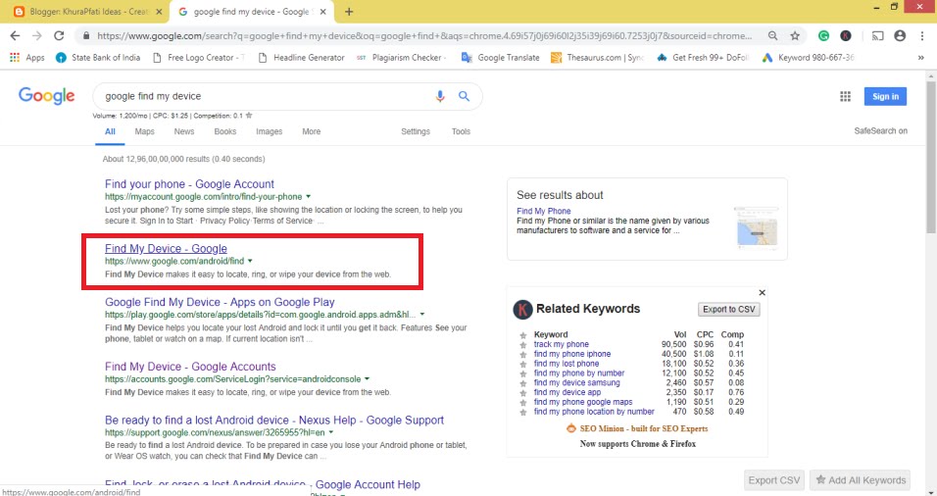Click the voice search microphone icon

440,96
